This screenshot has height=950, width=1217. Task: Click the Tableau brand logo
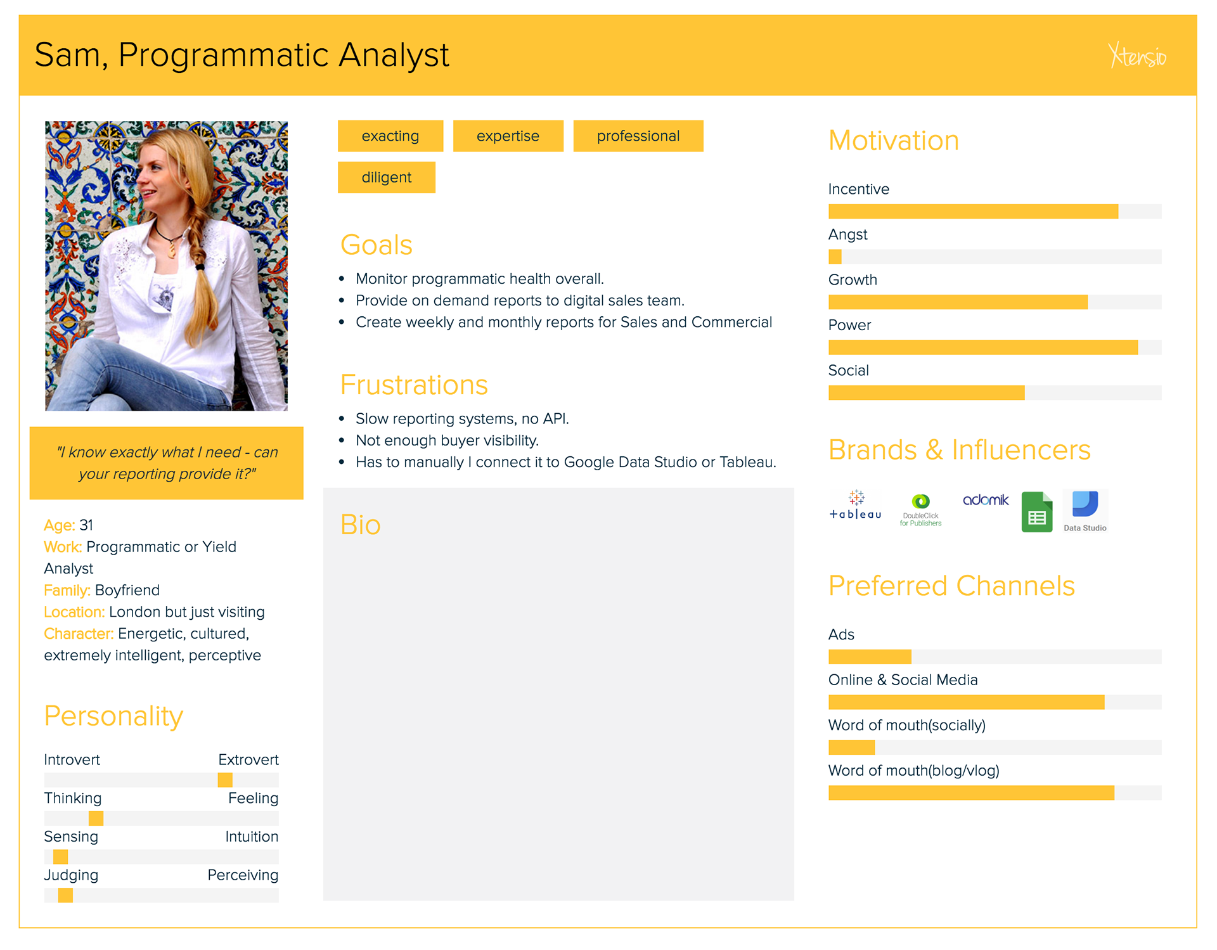click(x=855, y=506)
